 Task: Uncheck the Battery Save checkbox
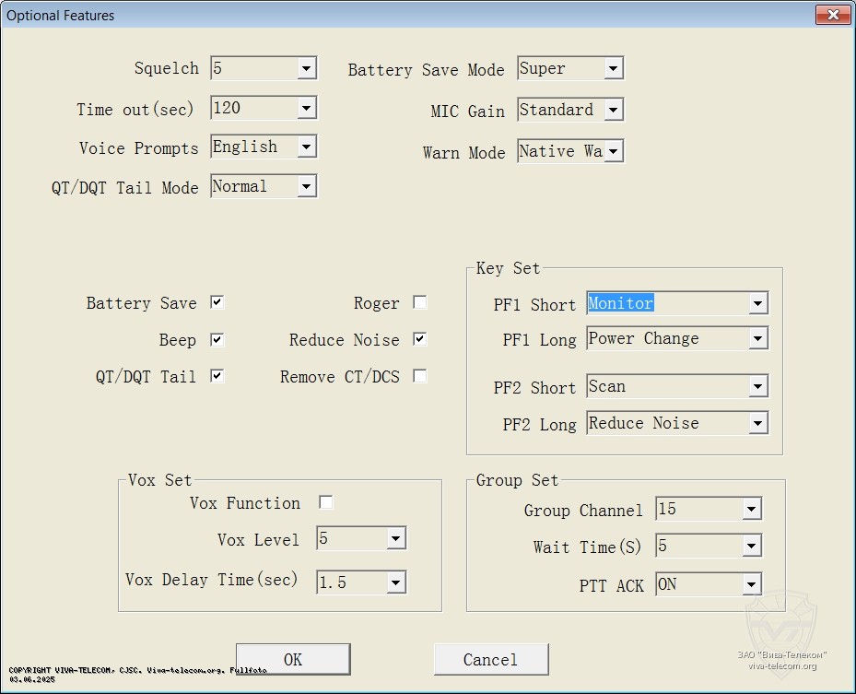click(217, 302)
